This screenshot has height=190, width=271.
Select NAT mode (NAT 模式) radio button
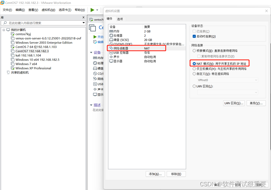point(194,64)
